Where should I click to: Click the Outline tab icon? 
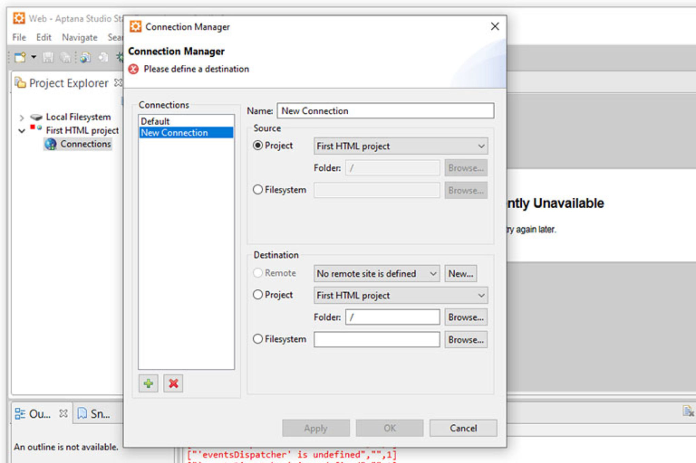coord(20,414)
